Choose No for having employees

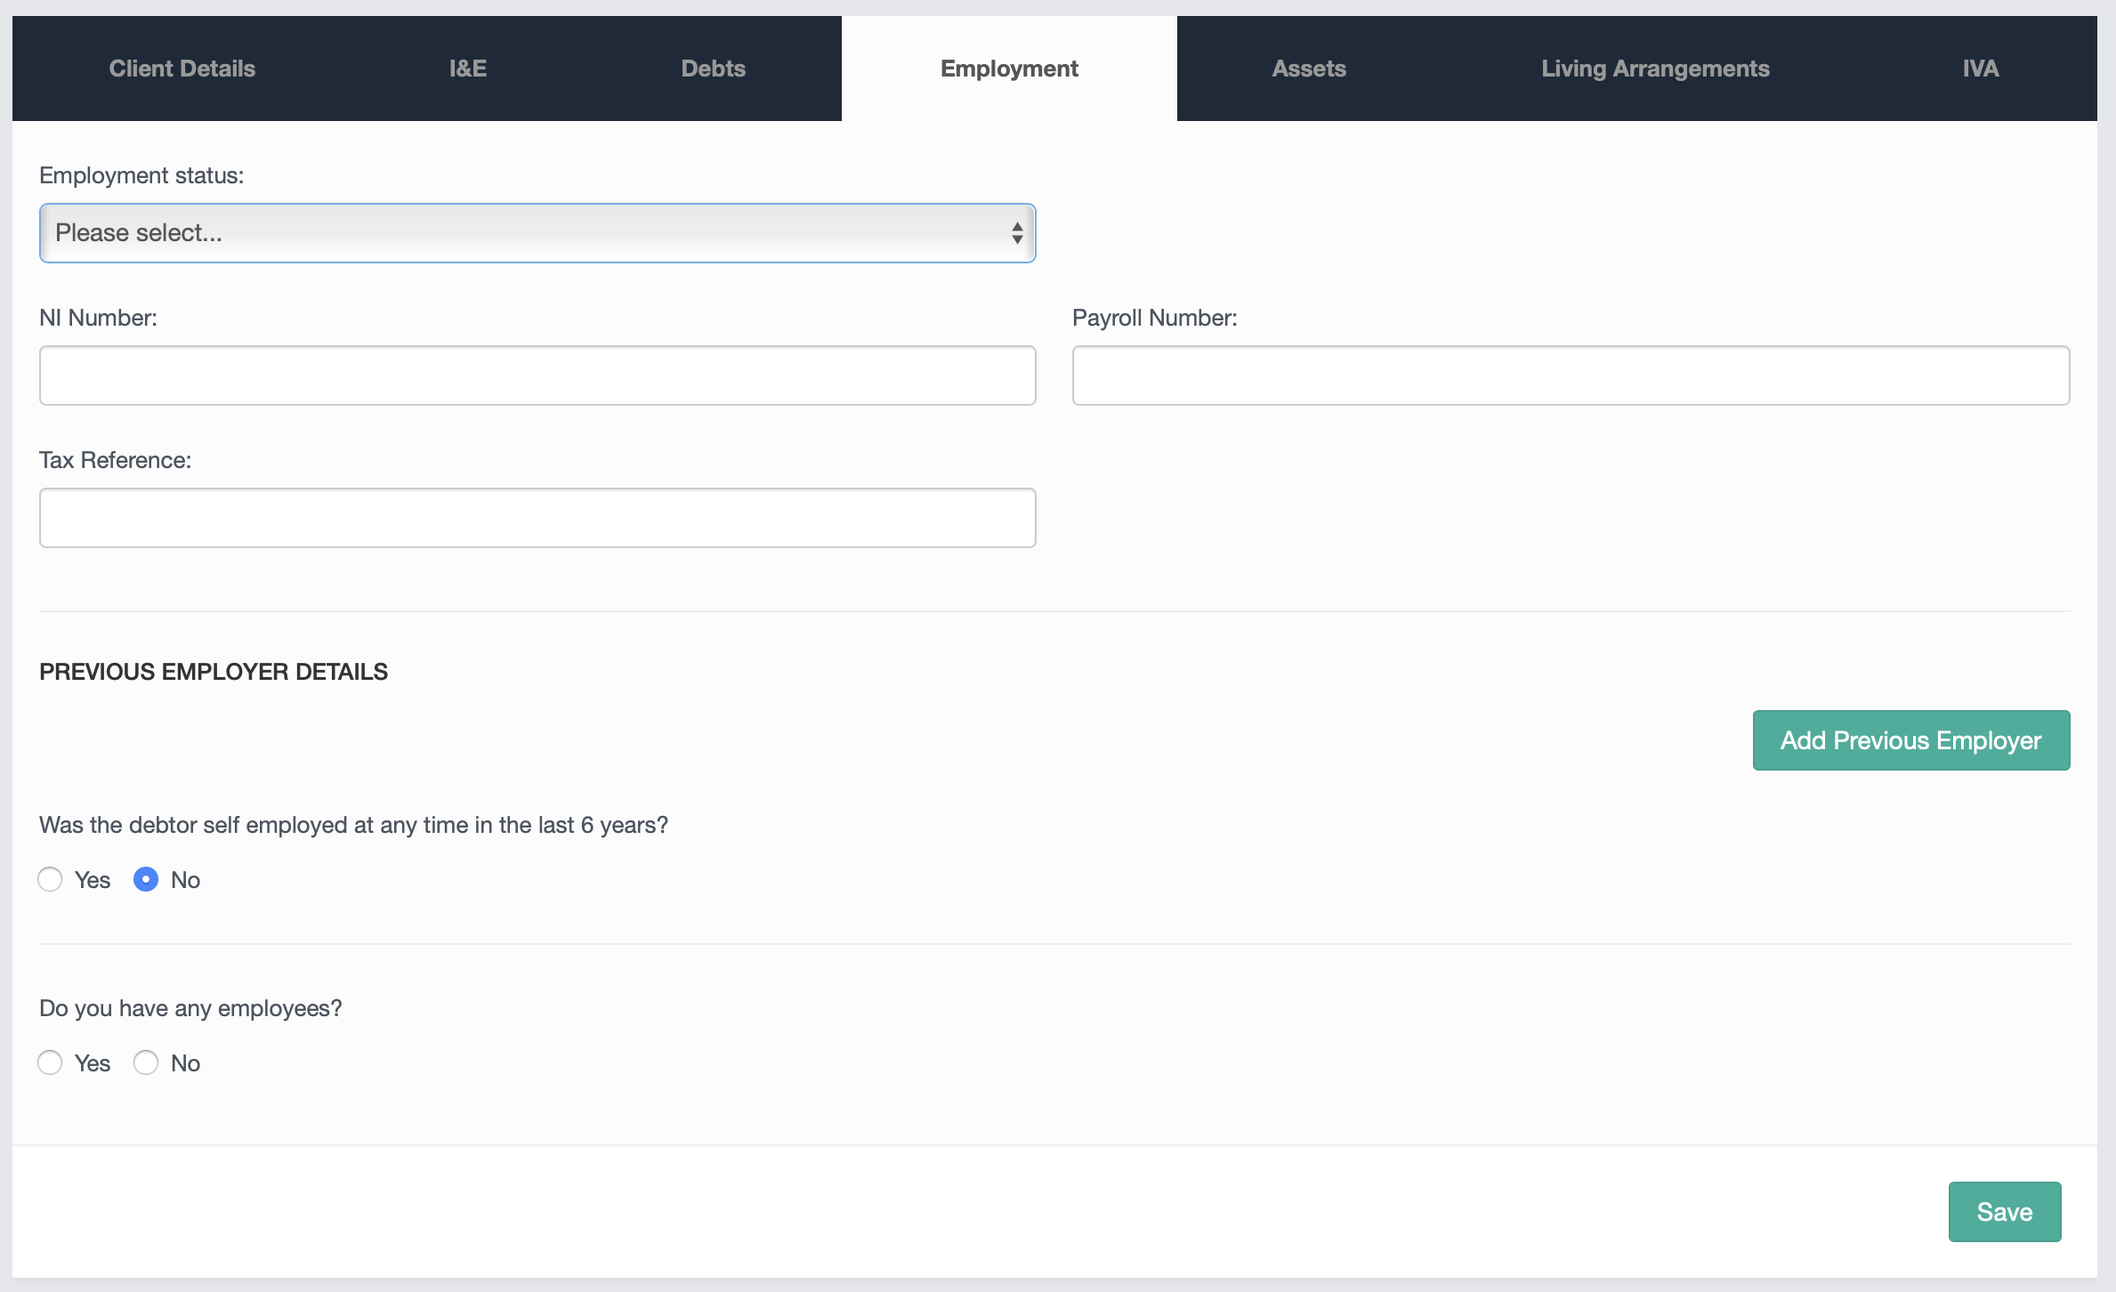click(x=146, y=1062)
